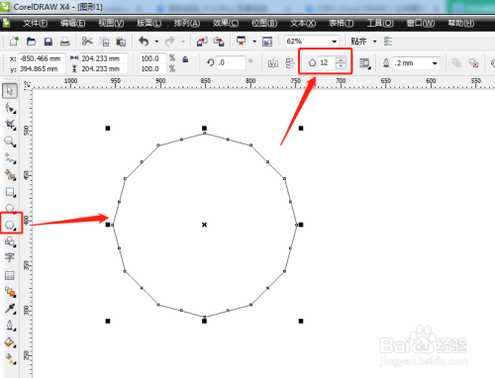Open a file with the Open icon
Screen dimensions: 495x378
click(32, 42)
